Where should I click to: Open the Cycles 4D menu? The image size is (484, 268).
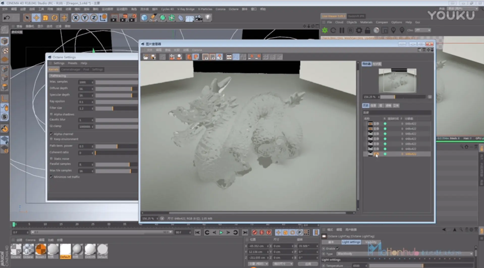click(x=167, y=9)
